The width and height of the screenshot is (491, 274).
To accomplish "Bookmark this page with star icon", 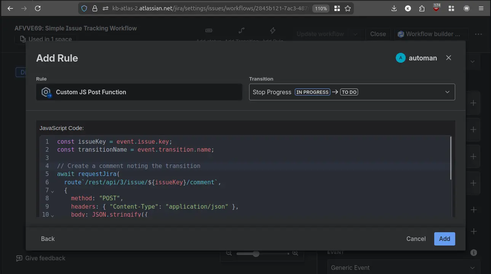I will (x=347, y=8).
